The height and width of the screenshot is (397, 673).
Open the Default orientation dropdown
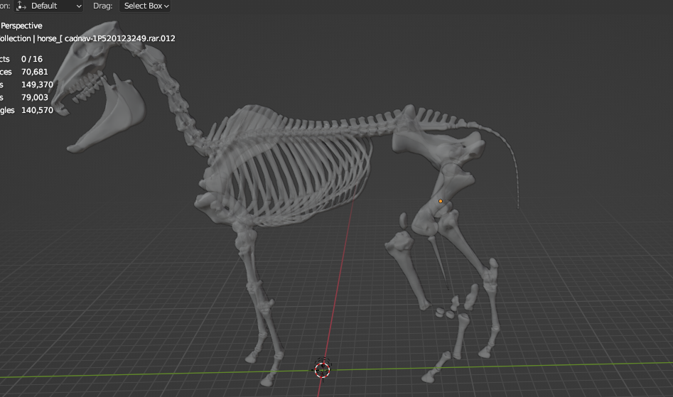(48, 6)
